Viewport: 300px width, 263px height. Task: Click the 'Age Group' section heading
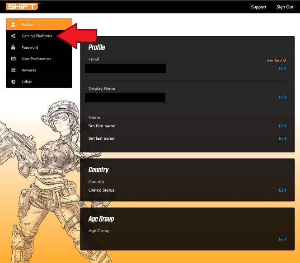101,219
